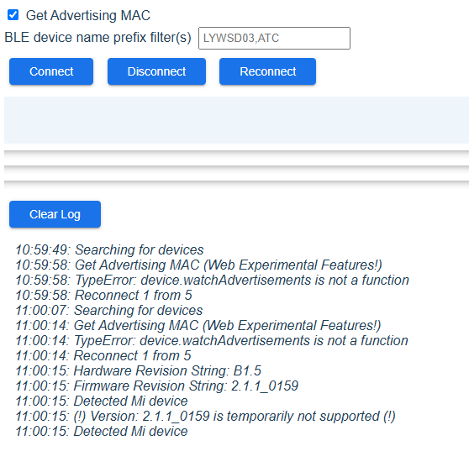The width and height of the screenshot is (469, 467).
Task: Click the 11:00:14 TypeError log entry
Action: pyautogui.click(x=212, y=340)
